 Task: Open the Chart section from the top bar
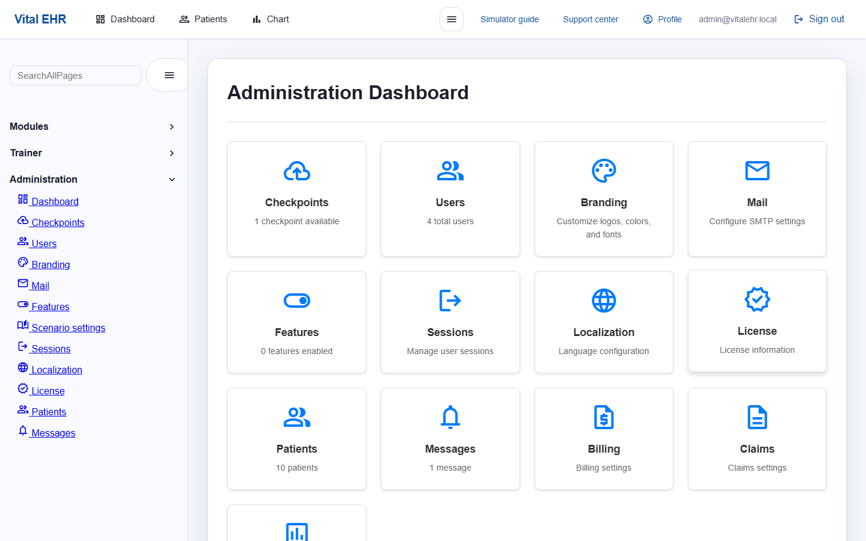(x=269, y=19)
